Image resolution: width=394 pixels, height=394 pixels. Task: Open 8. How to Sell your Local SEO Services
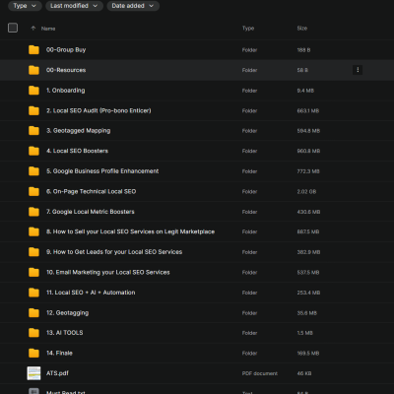click(130, 231)
